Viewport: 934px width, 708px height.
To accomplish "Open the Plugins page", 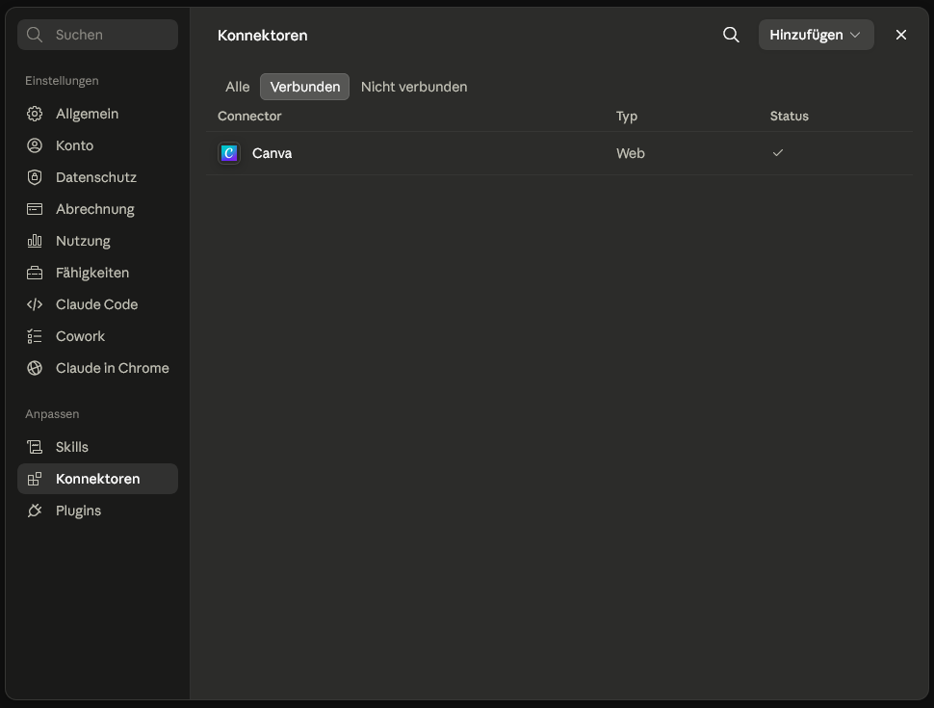I will pyautogui.click(x=97, y=511).
